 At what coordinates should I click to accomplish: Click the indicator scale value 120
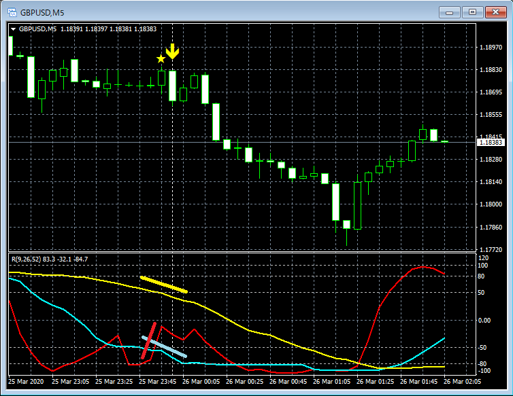coord(483,258)
